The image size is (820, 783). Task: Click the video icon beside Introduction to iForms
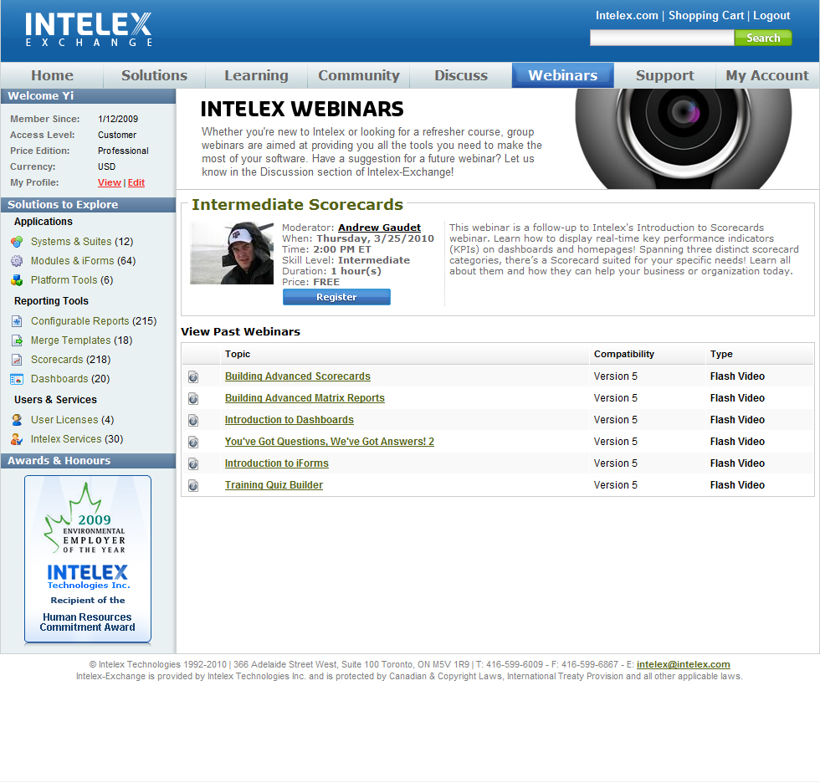[x=193, y=463]
